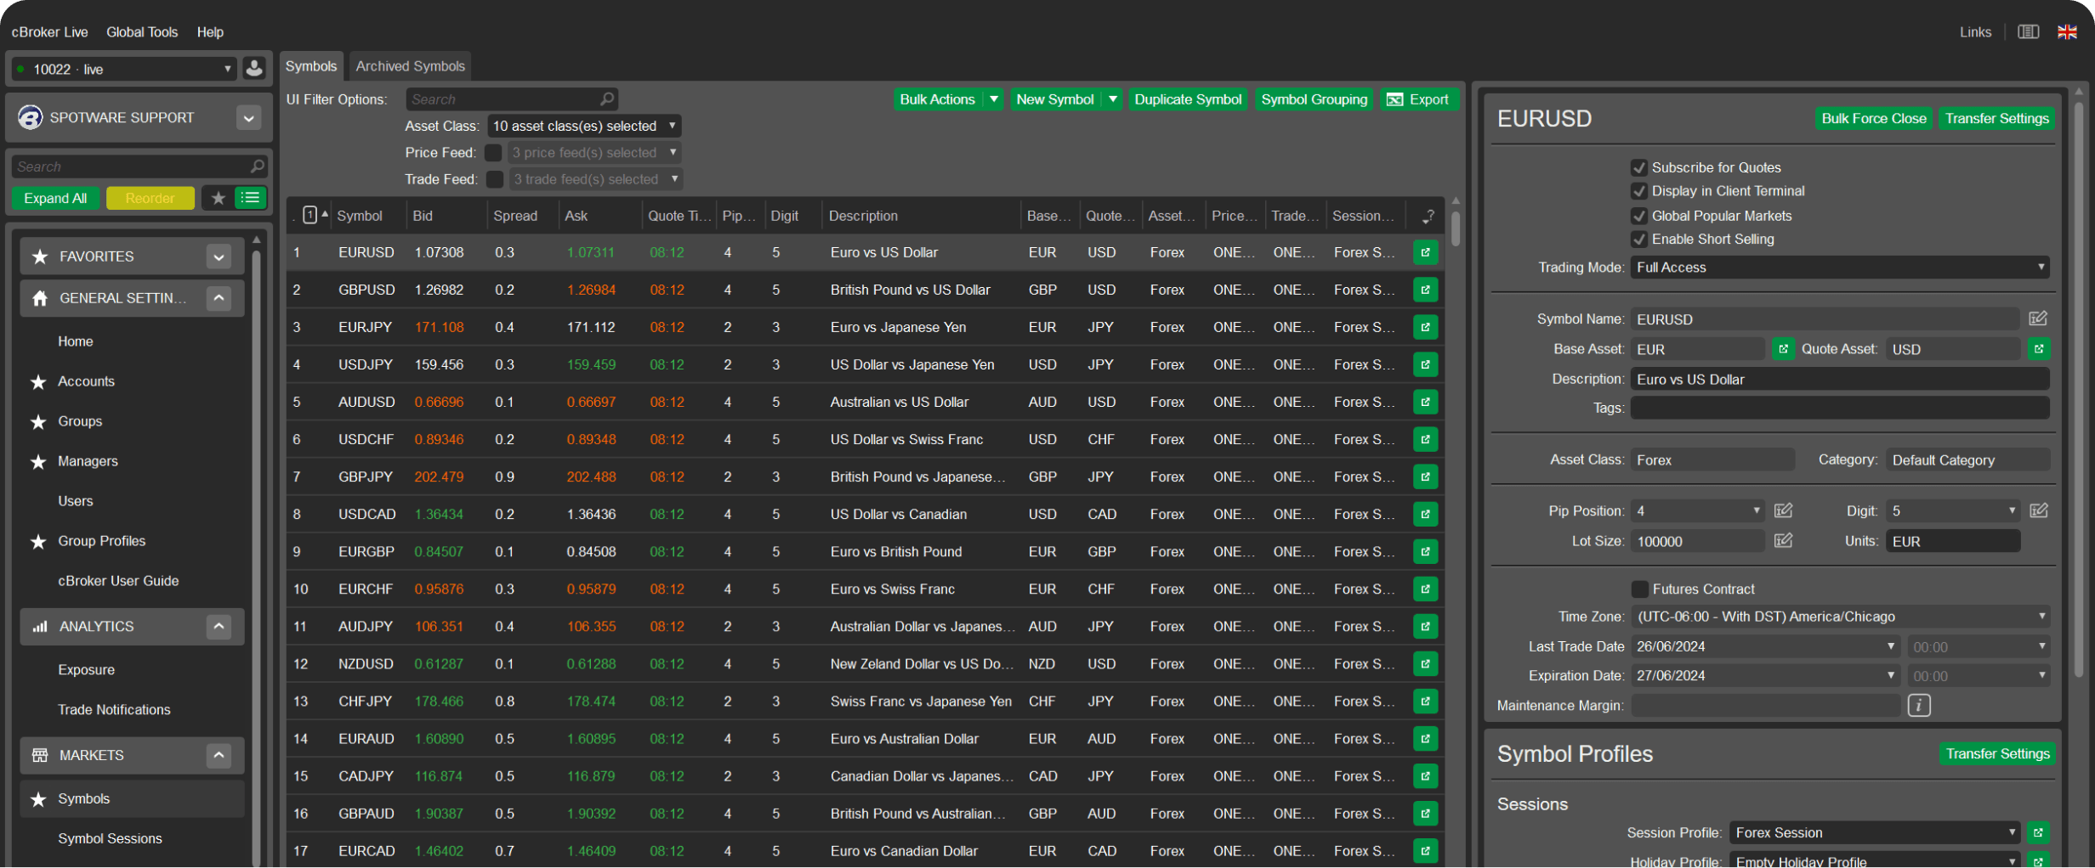Open EURCAD row external link icon
This screenshot has width=2095, height=868.
tap(1425, 851)
